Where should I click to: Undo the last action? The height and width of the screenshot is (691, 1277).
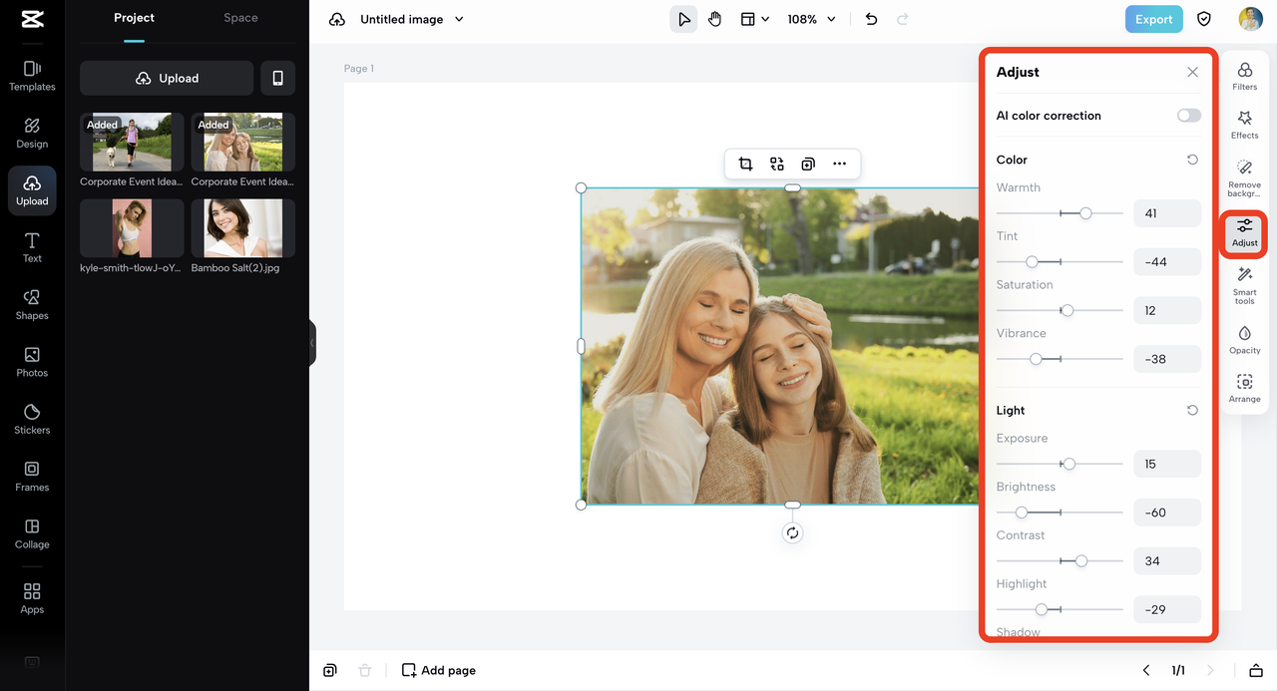pos(871,19)
